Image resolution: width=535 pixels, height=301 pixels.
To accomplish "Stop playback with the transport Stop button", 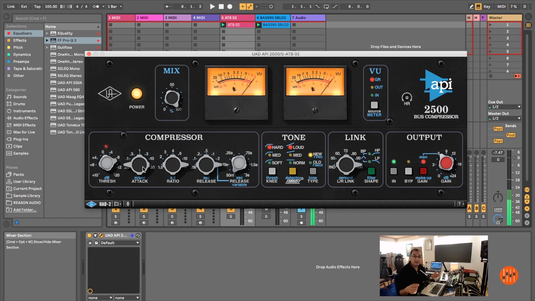I will (221, 6).
